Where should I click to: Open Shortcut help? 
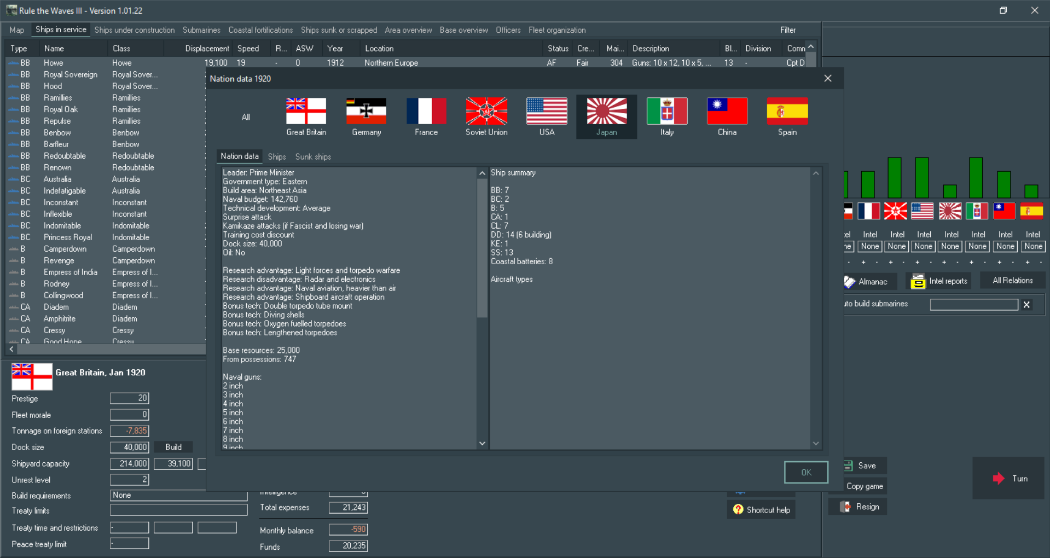coord(761,509)
